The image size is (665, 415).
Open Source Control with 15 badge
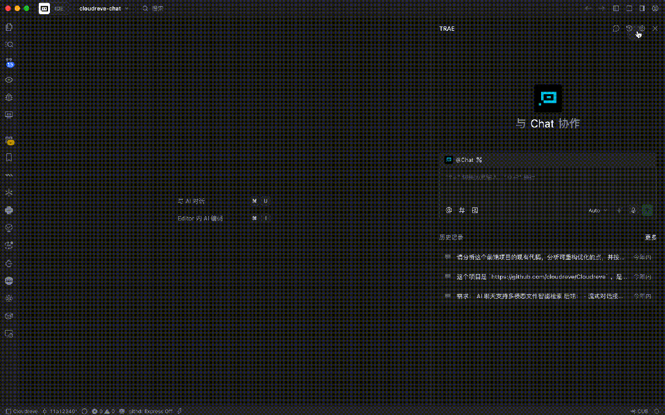(9, 62)
